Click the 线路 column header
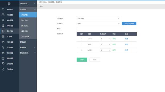 89,34
